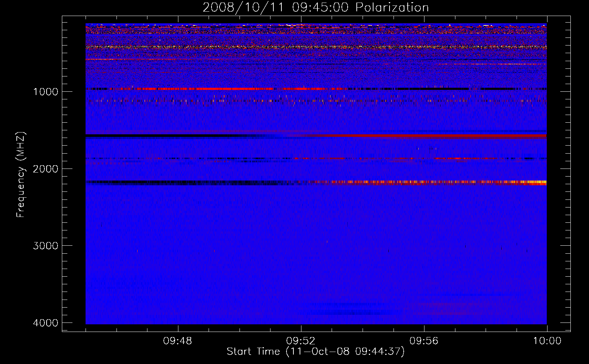
Task: Click the 'Start Time (11-Oct-08 09:44:37)' label
Action: 316,352
